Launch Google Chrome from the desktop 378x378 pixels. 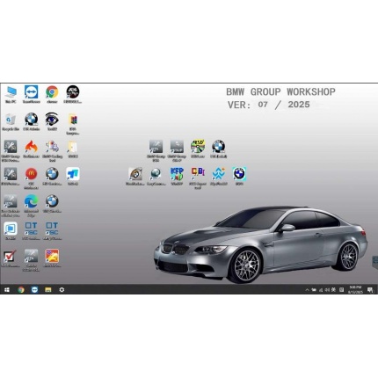52,92
